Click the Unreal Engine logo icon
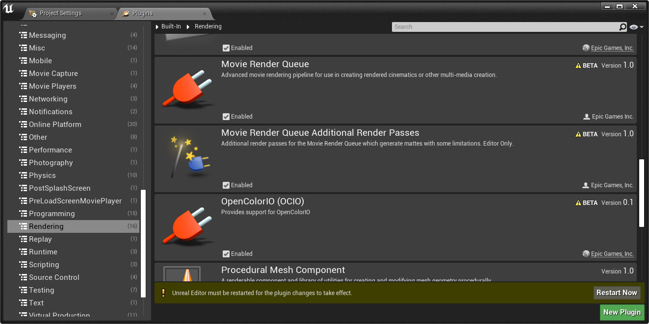This screenshot has height=324, width=649. 8,8
